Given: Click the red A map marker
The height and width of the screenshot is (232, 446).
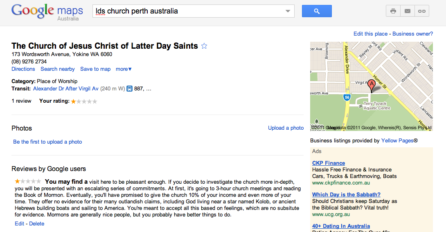Looking at the screenshot, I should pos(372,85).
